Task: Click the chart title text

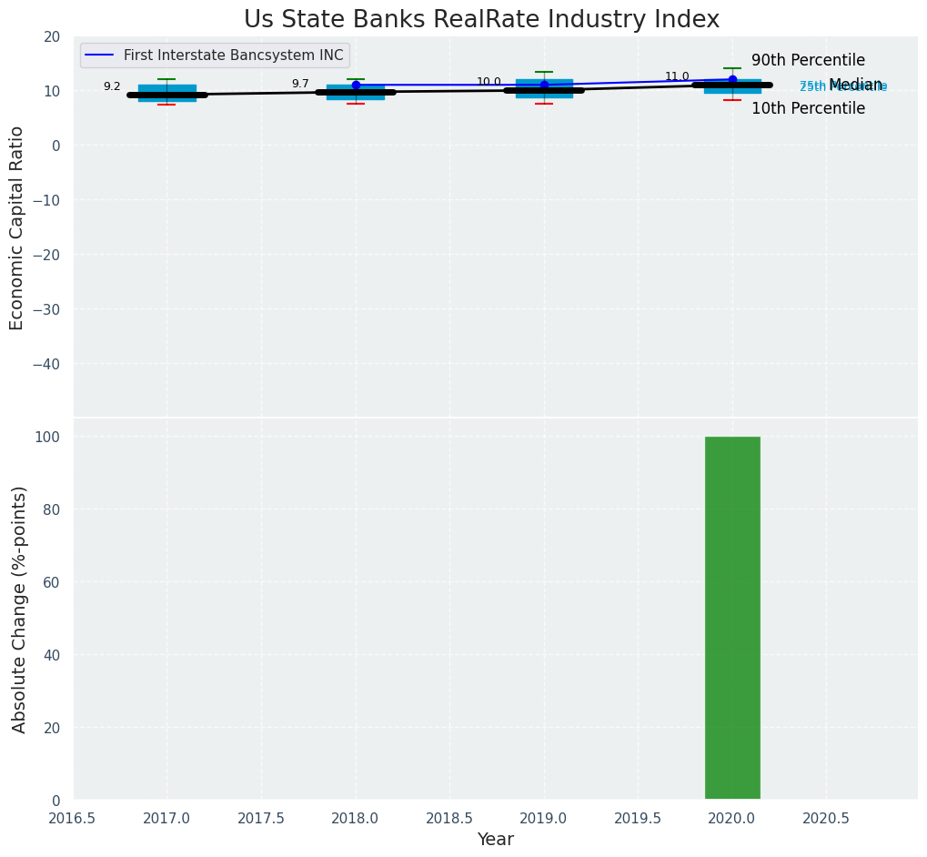Action: tap(481, 20)
